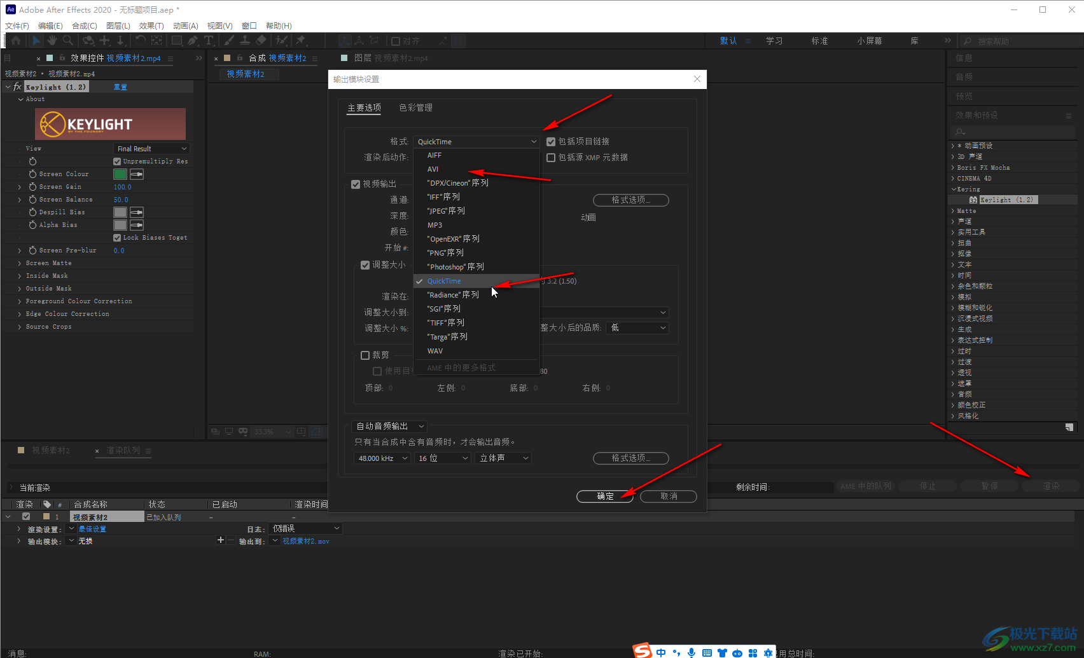The height and width of the screenshot is (658, 1084).
Task: Open the Effect menu in menu bar
Action: [x=151, y=26]
